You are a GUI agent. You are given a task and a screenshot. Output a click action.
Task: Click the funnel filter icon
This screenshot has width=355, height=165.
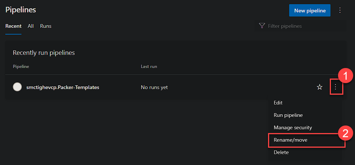tap(262, 26)
